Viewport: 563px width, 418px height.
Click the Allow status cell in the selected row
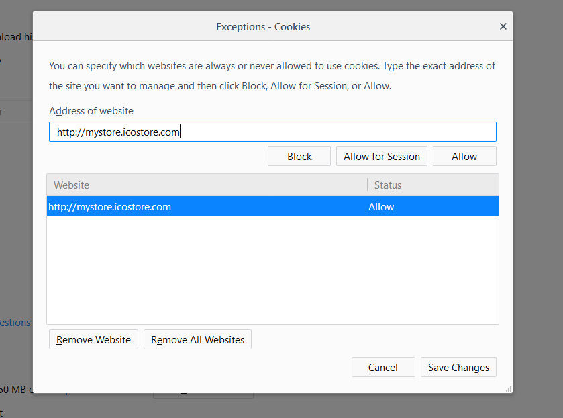click(381, 206)
